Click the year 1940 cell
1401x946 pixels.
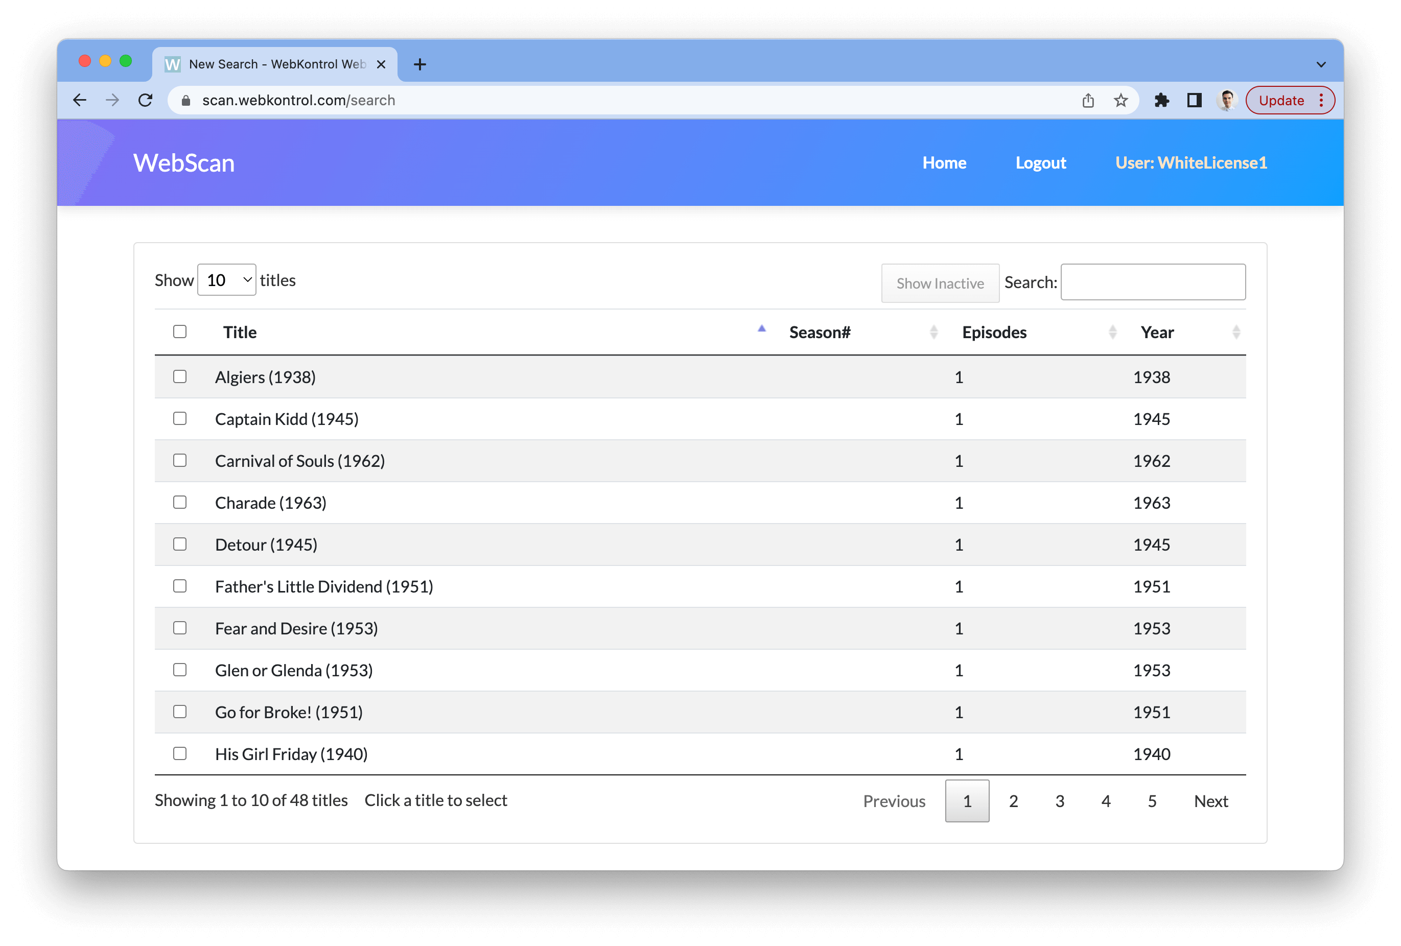point(1152,754)
